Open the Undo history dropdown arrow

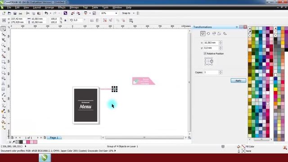[x=50, y=13]
